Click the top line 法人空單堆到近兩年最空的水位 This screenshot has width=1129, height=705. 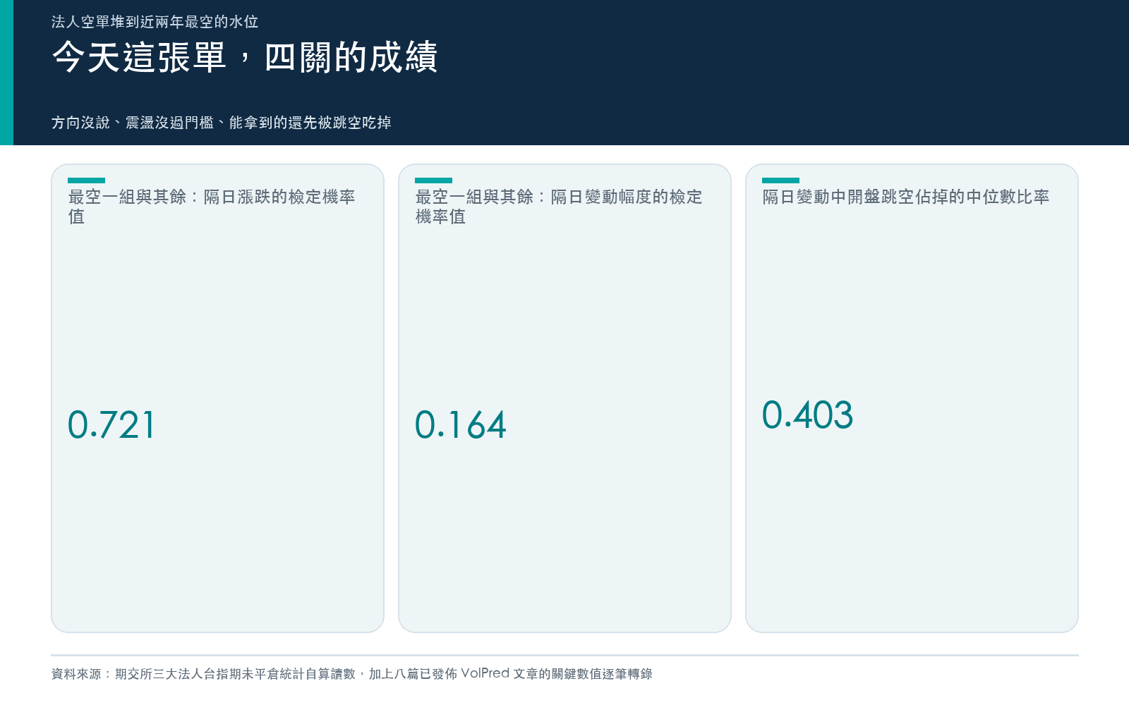[x=155, y=22]
